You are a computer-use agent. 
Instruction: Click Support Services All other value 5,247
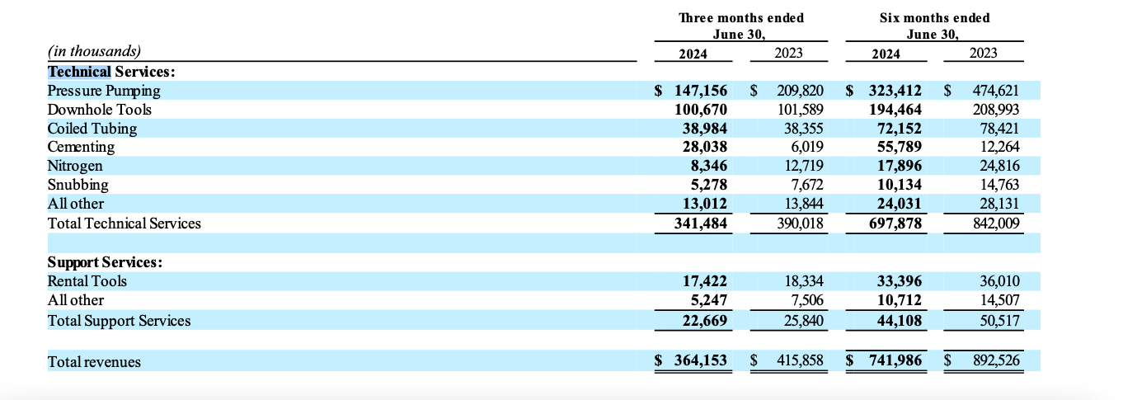(x=708, y=300)
